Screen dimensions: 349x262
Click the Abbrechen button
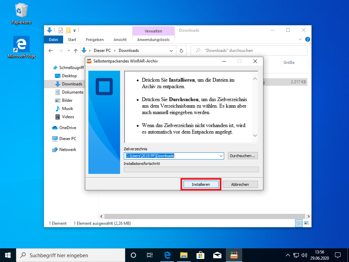[240, 184]
